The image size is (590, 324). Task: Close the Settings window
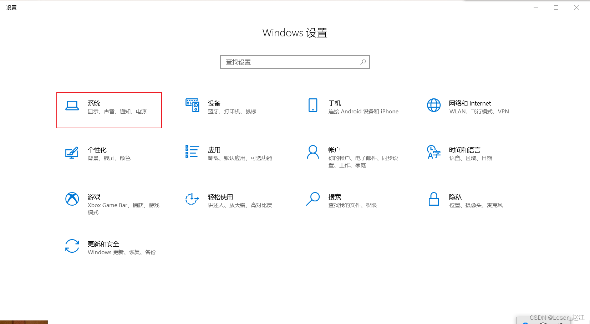[x=576, y=7]
